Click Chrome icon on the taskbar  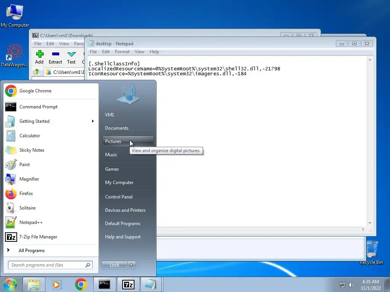pos(81,284)
